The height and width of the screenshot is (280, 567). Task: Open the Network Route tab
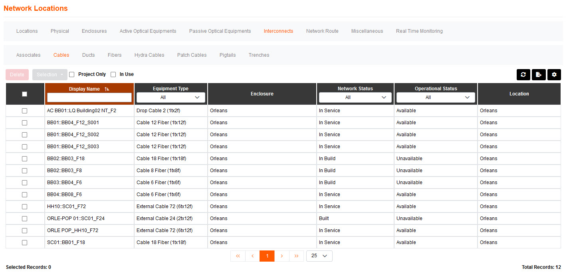click(322, 31)
